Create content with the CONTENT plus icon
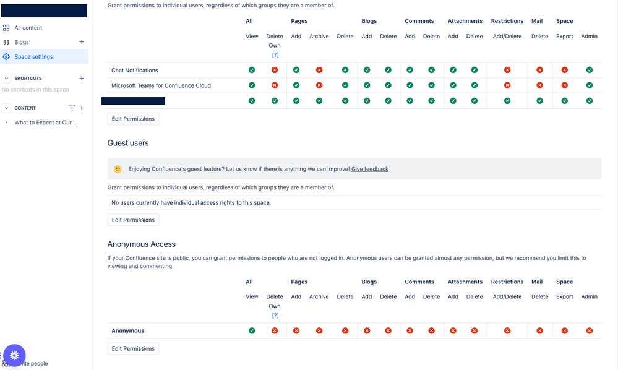Screen dimensions: 618x370 pos(82,108)
